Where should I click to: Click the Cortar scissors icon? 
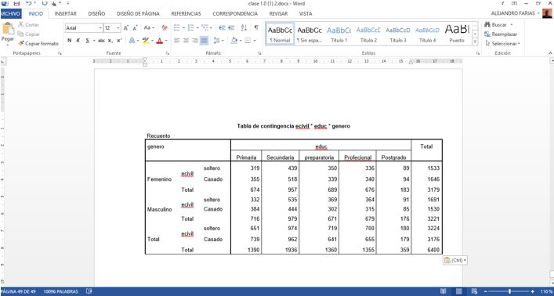click(21, 25)
